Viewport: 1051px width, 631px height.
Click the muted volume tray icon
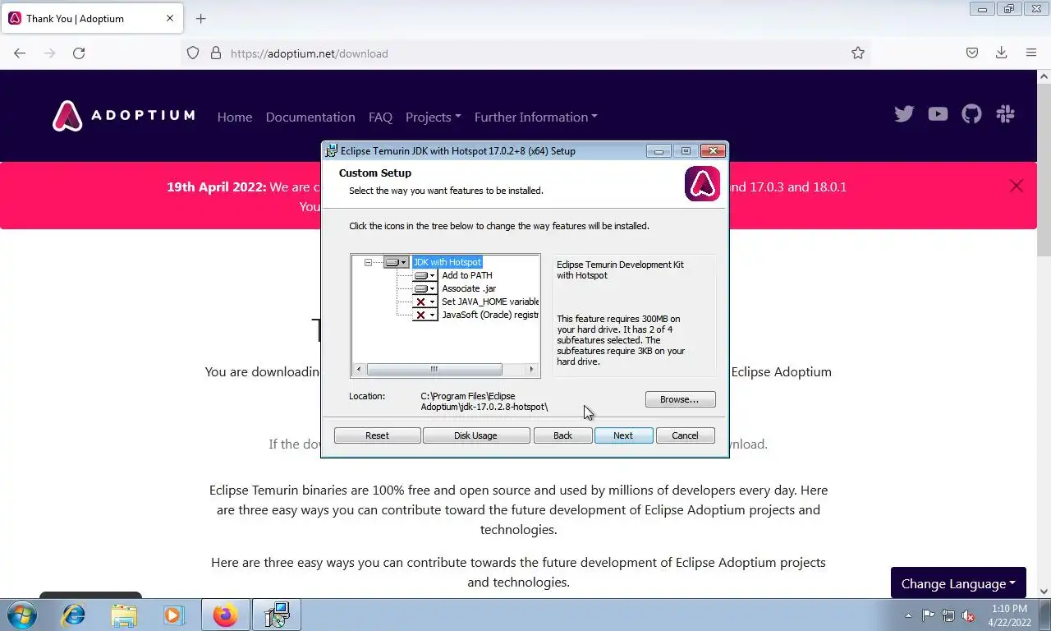click(969, 615)
